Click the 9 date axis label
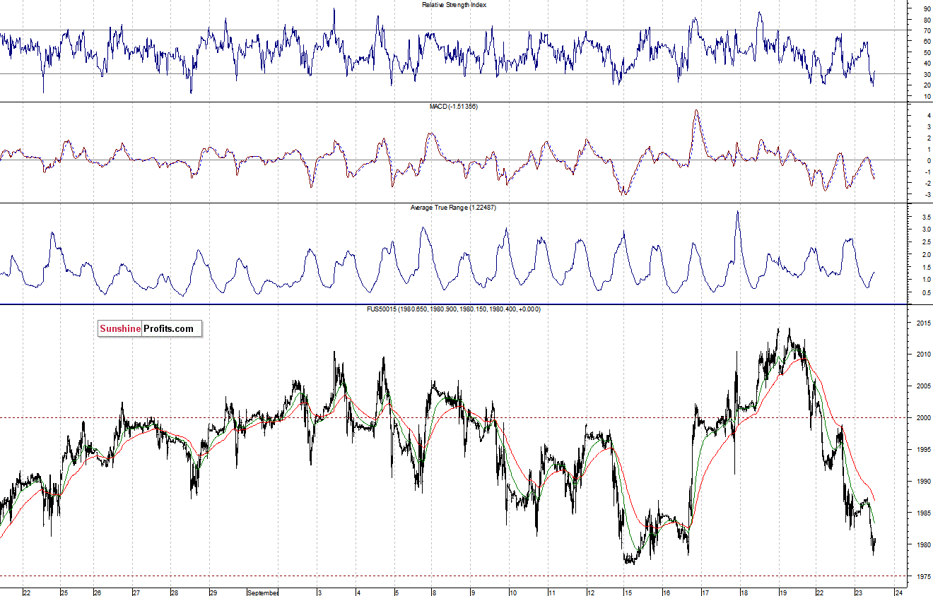 pyautogui.click(x=473, y=592)
